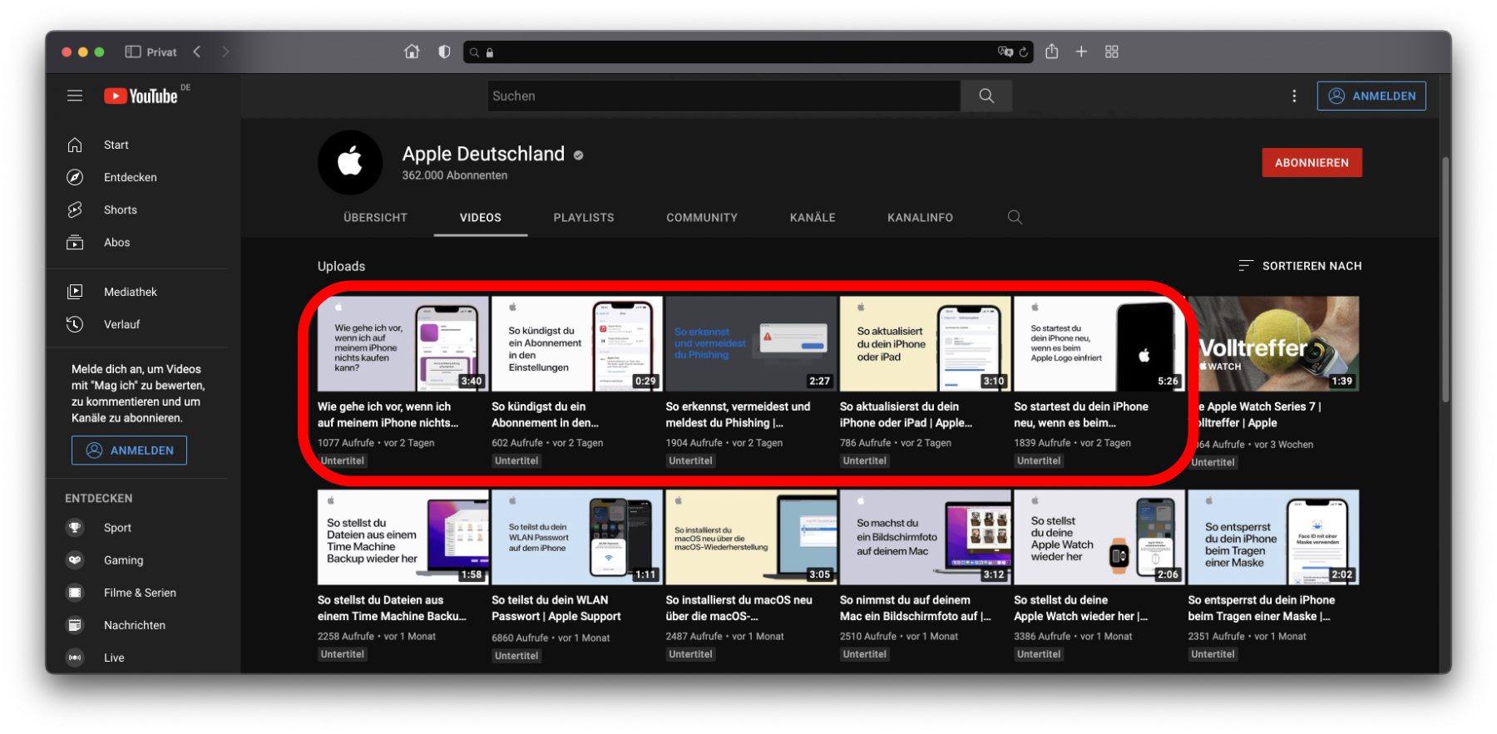Open the Bildschirmfoto auf Mac thumbnail

[925, 537]
